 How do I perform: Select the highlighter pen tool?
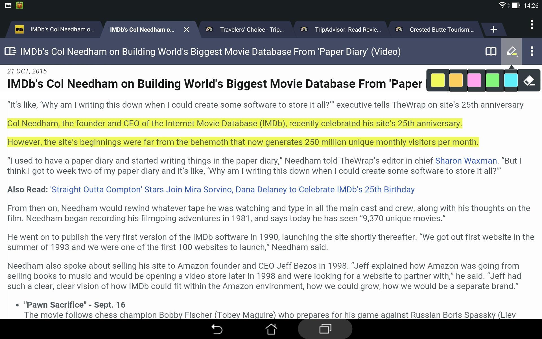pyautogui.click(x=511, y=51)
